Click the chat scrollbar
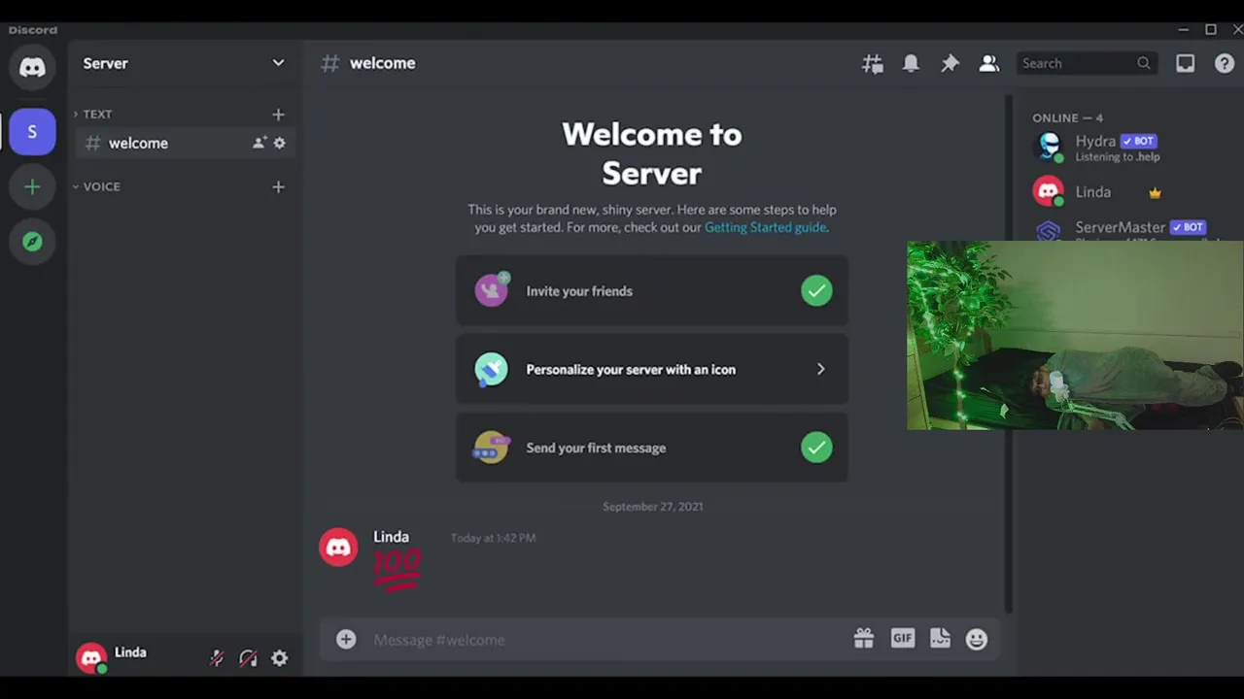 point(1009,354)
